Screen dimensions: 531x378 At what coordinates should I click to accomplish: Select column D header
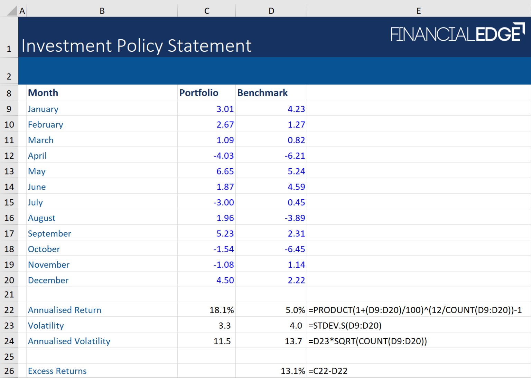tap(271, 11)
